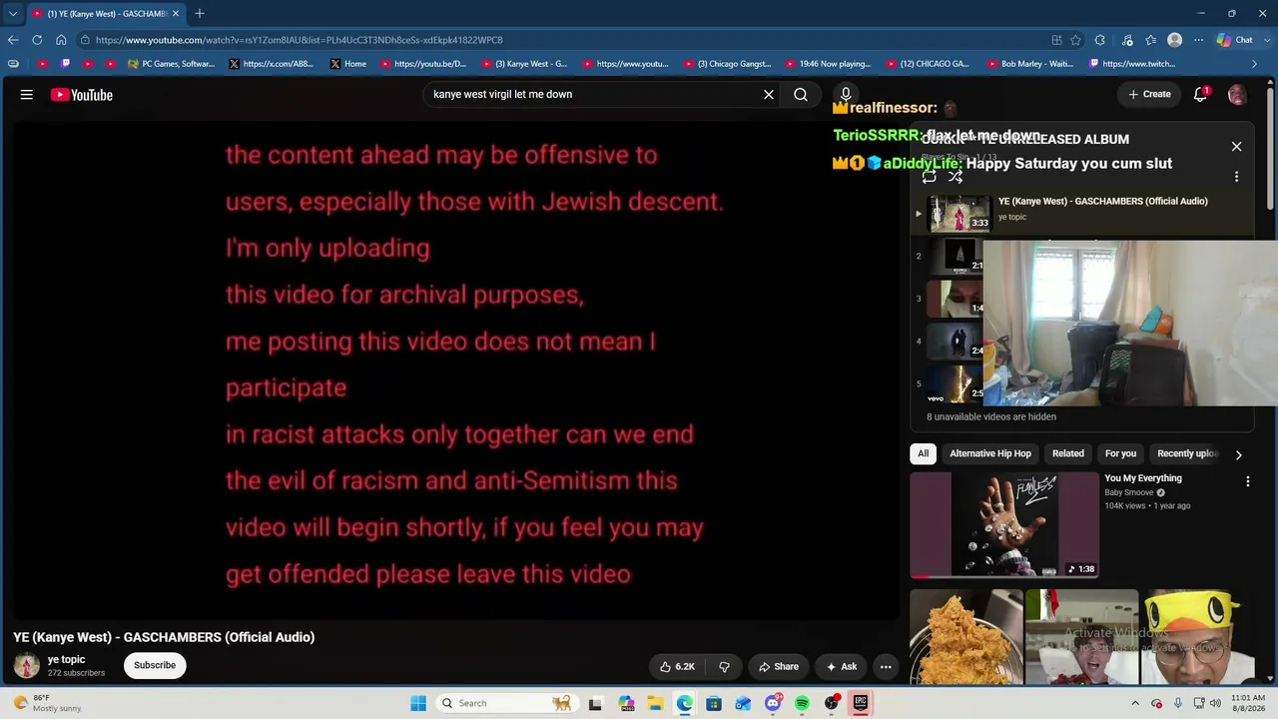
Task: Subscribe to the ye topic channel
Action: pos(155,665)
